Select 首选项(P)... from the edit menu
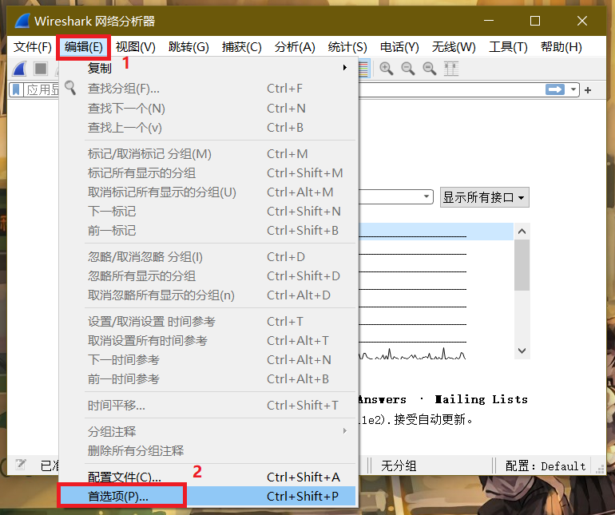The image size is (615, 515). (118, 496)
